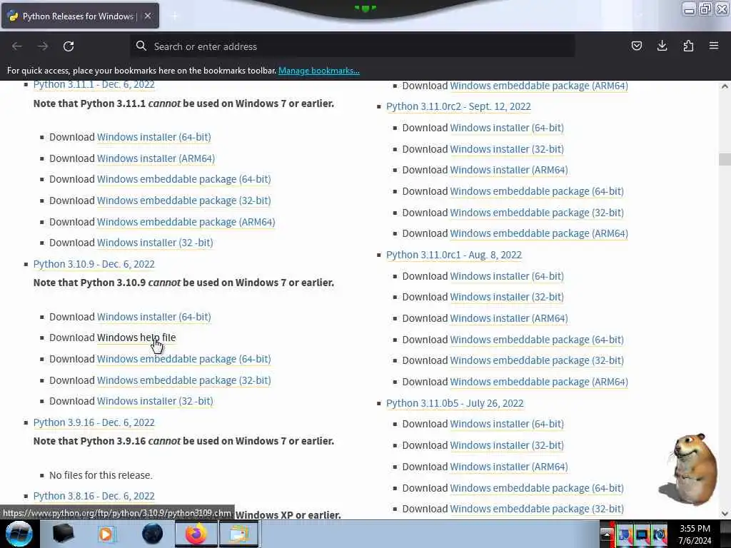
Task: Download 3.11.0rc2 embeddable package (32-bit)
Action: [537, 213]
